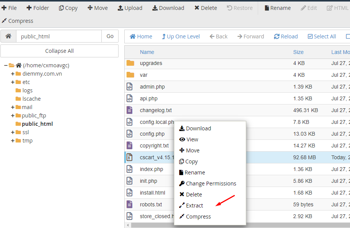The height and width of the screenshot is (228, 350).
Task: Create a new Folder from the toolbar
Action: (x=38, y=8)
